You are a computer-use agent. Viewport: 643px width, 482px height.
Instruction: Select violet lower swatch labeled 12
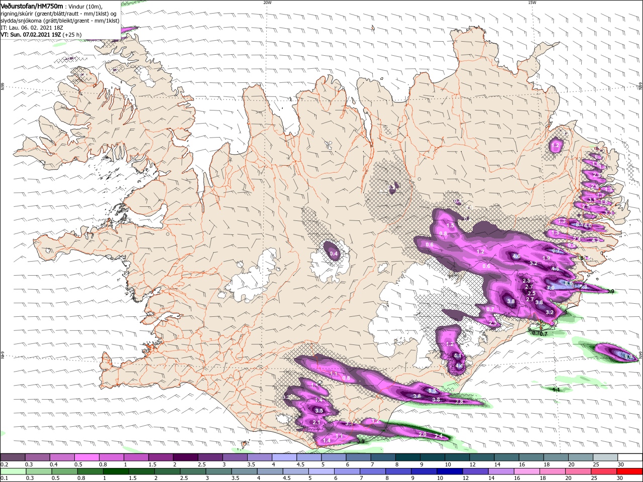coord(475,471)
